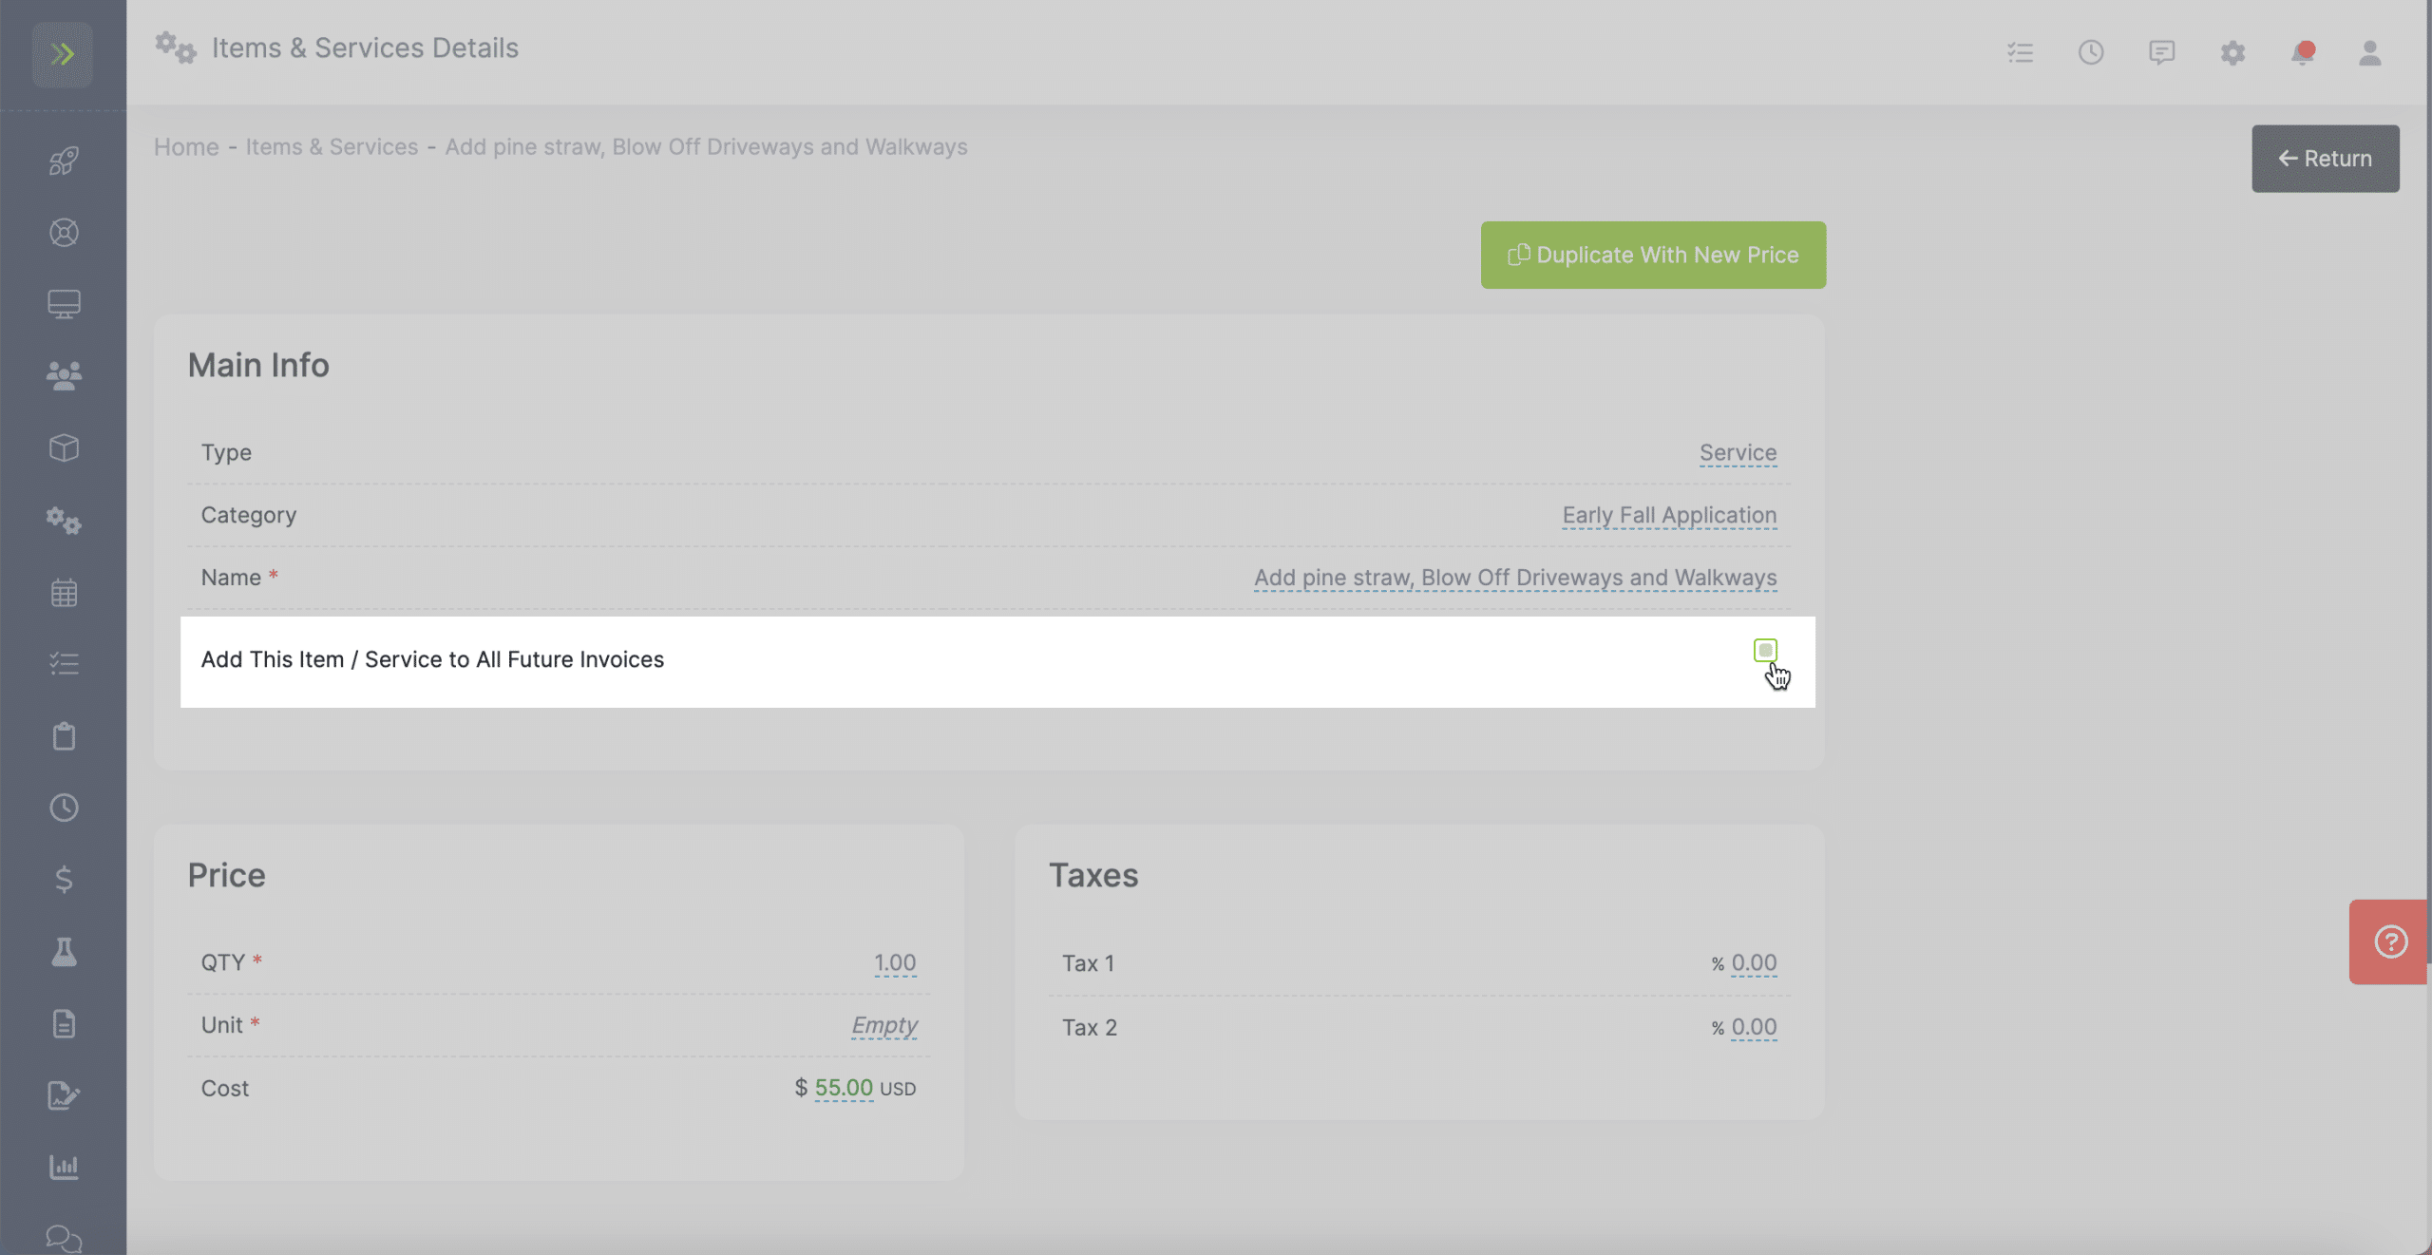This screenshot has height=1255, width=2432.
Task: Open the box/cube icon in sidebar
Action: [x=64, y=447]
